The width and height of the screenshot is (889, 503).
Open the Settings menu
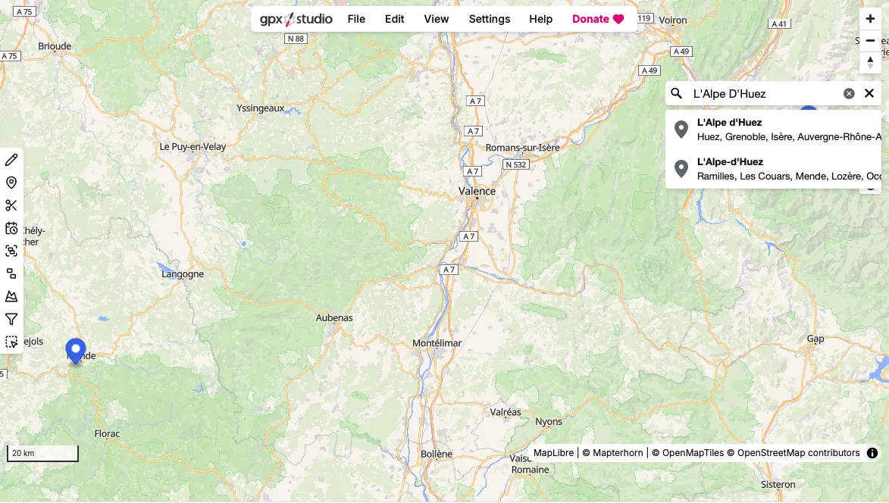[490, 19]
